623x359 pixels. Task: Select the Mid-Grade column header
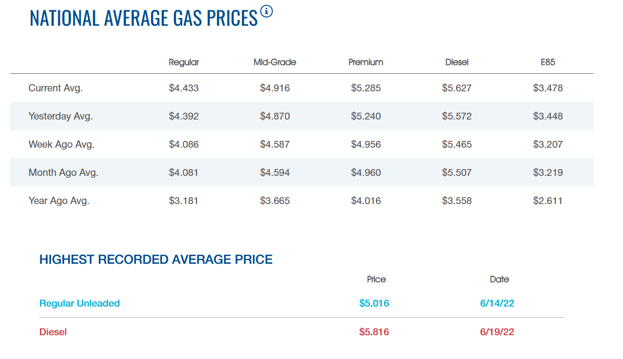275,62
